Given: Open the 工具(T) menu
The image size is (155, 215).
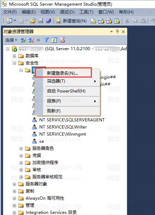Looking at the screenshot, I should pos(86,12).
